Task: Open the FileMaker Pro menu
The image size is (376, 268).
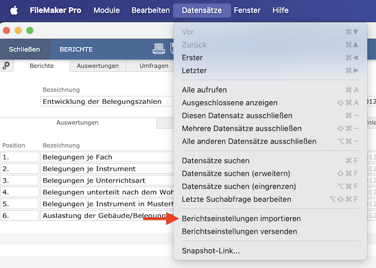Action: 56,11
